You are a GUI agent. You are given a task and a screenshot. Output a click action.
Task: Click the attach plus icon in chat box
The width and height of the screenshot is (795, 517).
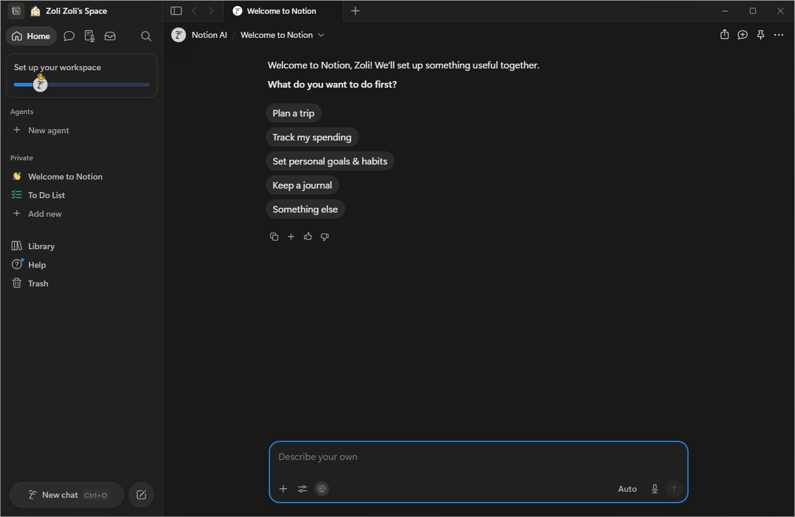tap(283, 489)
